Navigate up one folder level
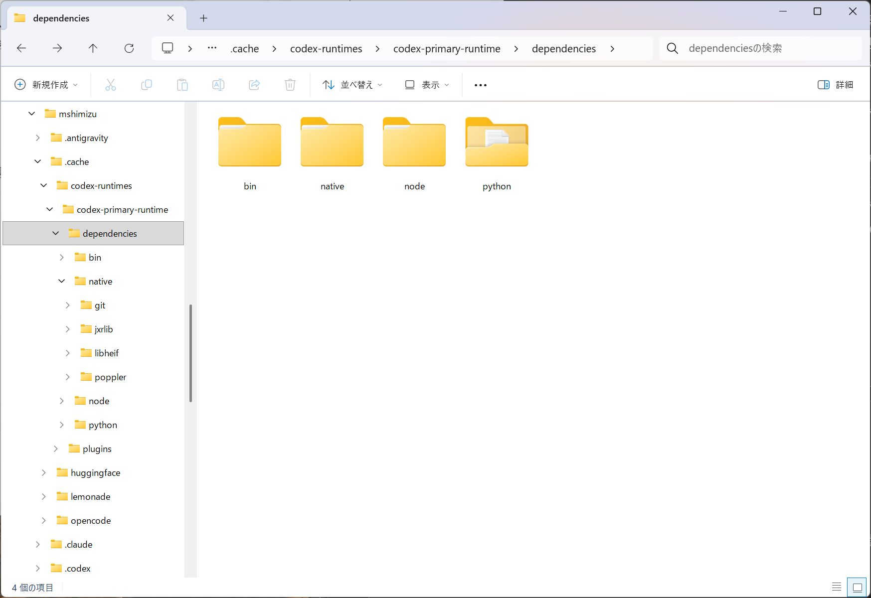This screenshot has height=598, width=871. click(93, 48)
